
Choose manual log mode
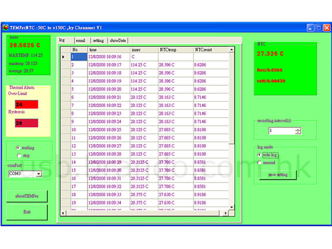point(260,163)
